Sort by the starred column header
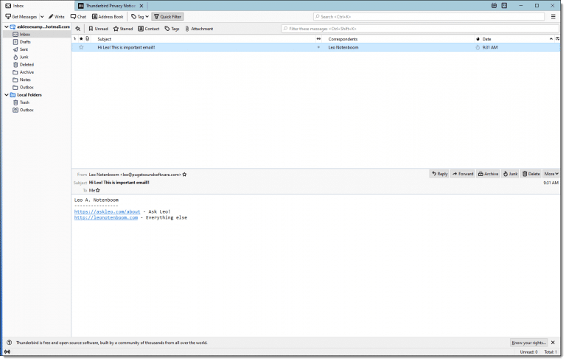Viewport: 566px width, 361px height. click(81, 38)
